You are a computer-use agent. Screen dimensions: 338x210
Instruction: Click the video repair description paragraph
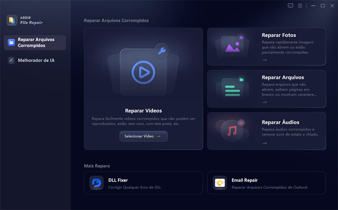pos(143,121)
